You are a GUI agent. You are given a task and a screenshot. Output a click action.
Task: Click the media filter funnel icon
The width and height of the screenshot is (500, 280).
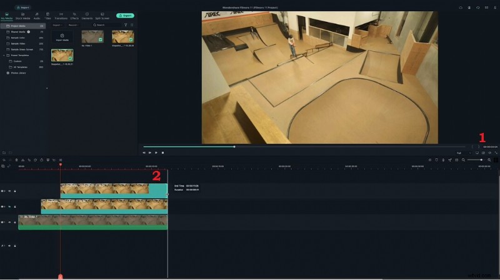[x=125, y=25]
